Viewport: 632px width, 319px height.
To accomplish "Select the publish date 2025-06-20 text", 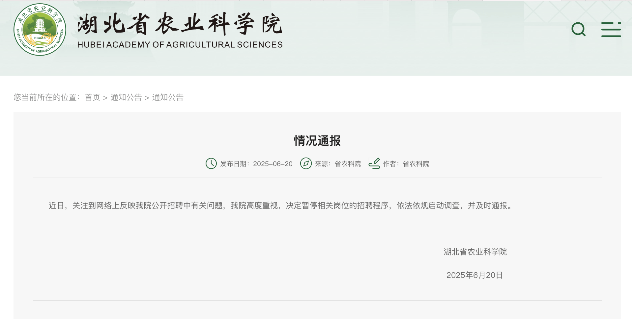I will coord(273,163).
